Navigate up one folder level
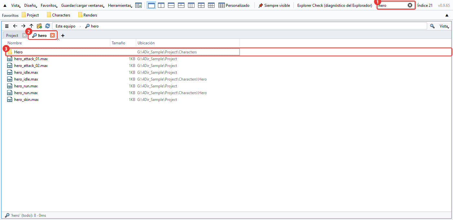453x220 pixels. coord(31,26)
